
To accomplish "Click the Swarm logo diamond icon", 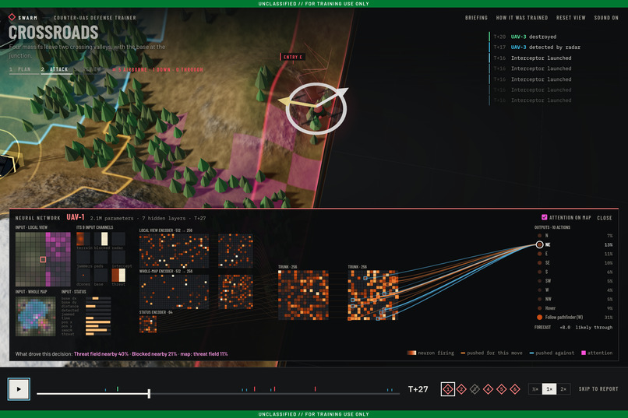I will [12, 17].
